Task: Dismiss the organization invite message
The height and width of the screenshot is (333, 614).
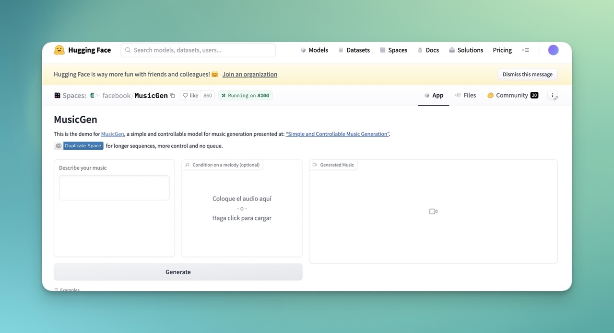Action: (x=527, y=74)
